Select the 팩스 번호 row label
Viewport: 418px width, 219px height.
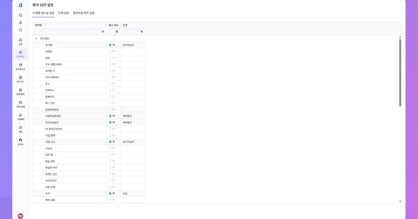pyautogui.click(x=50, y=103)
